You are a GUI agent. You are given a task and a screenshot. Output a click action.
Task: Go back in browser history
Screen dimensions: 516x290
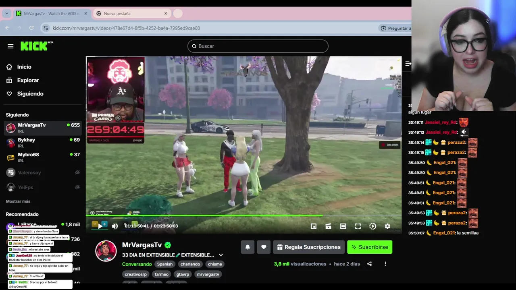click(x=7, y=28)
